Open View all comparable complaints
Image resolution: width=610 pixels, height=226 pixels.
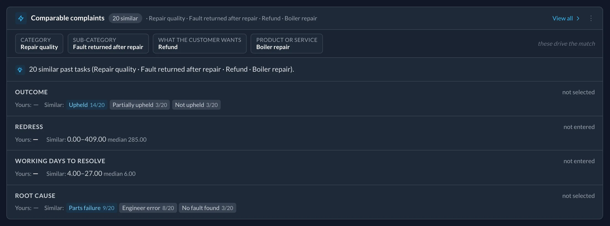tap(566, 18)
